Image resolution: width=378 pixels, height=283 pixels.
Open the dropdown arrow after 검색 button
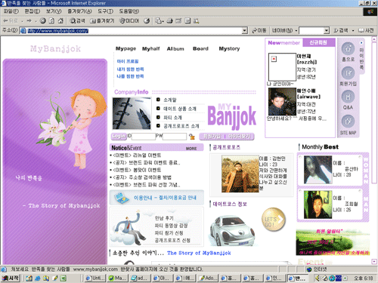pos(353,31)
